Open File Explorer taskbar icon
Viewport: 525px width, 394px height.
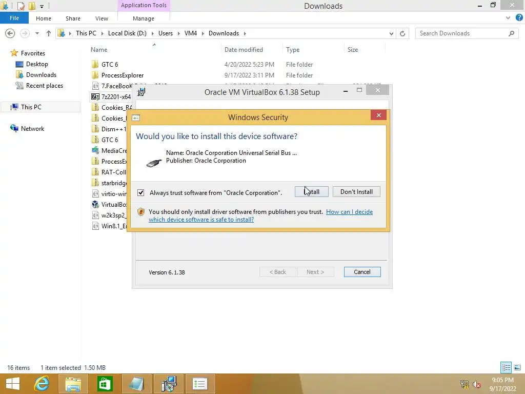[x=73, y=384]
